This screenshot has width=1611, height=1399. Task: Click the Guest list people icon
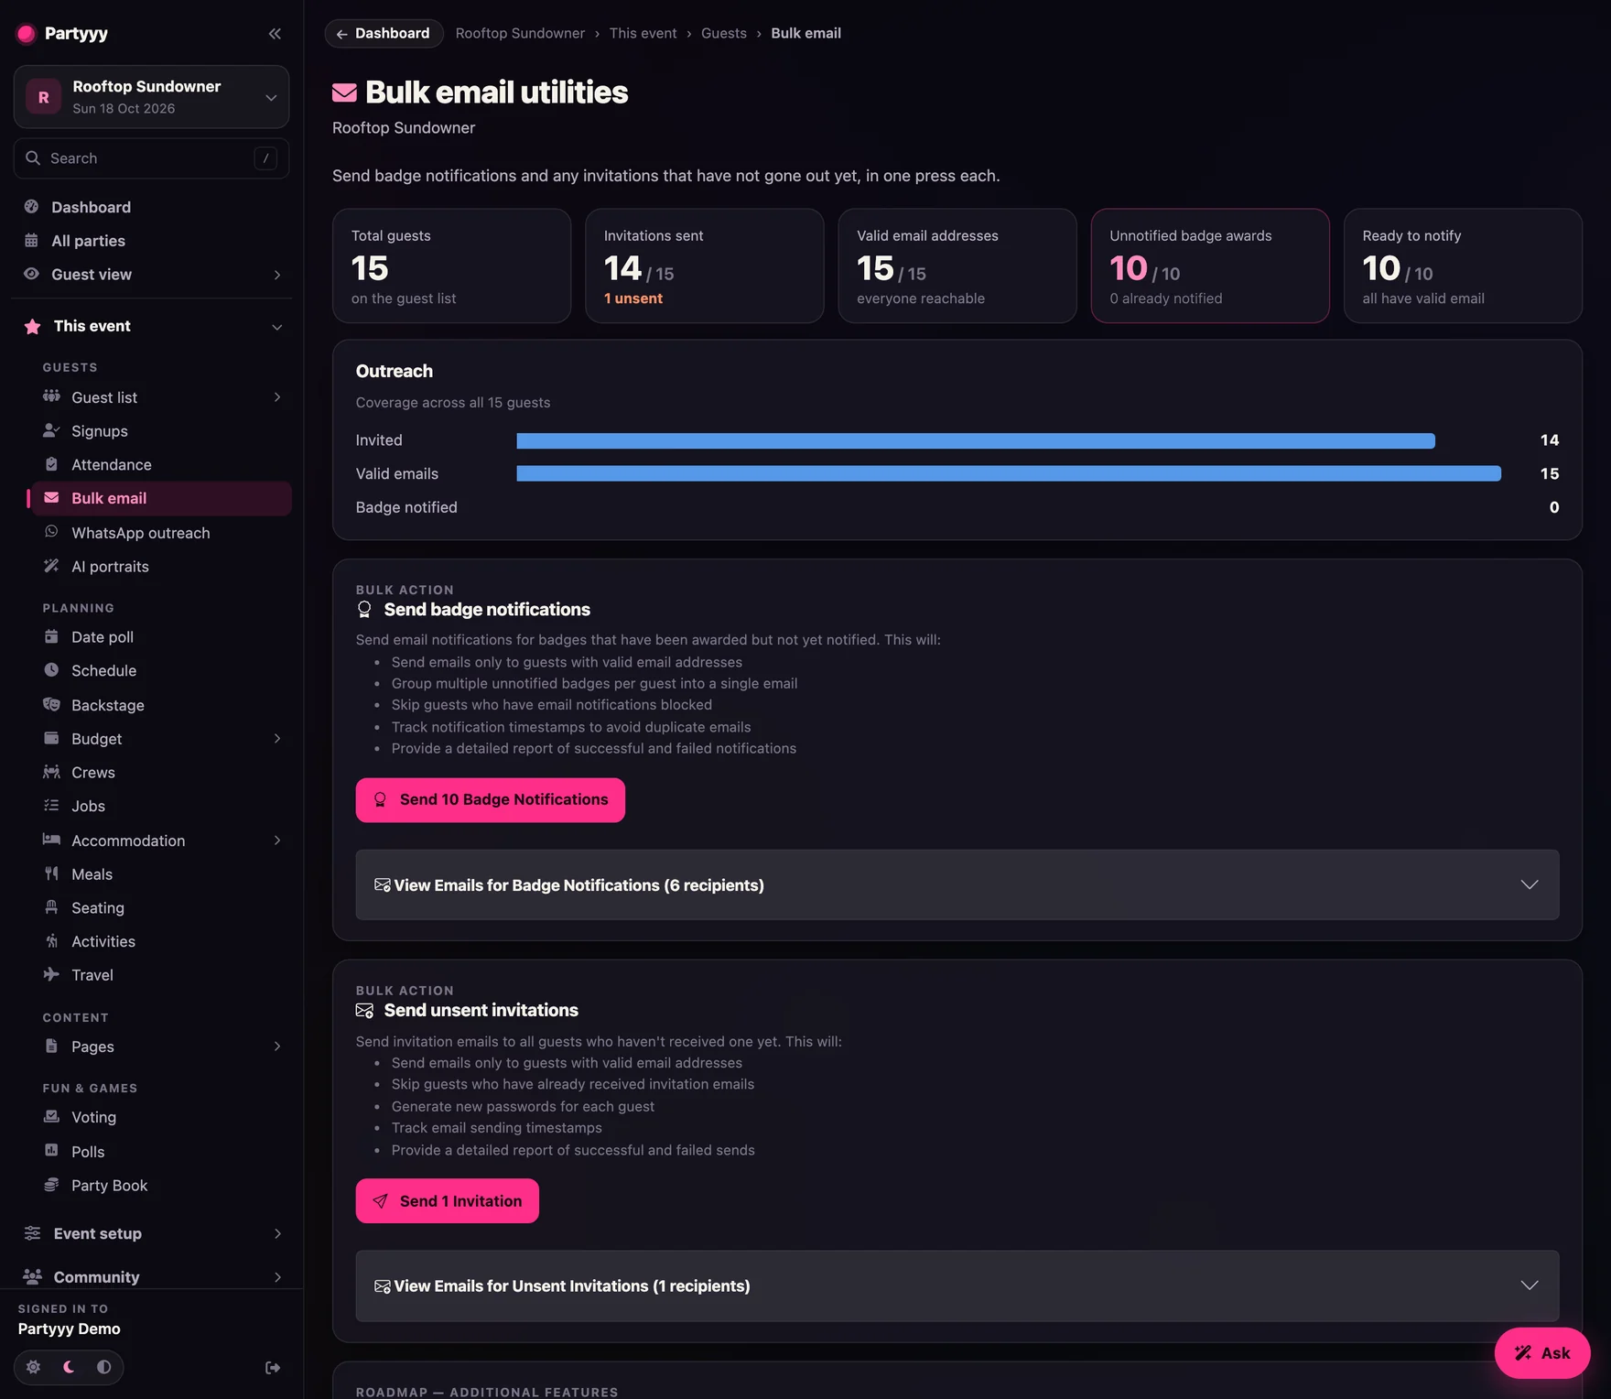[51, 396]
